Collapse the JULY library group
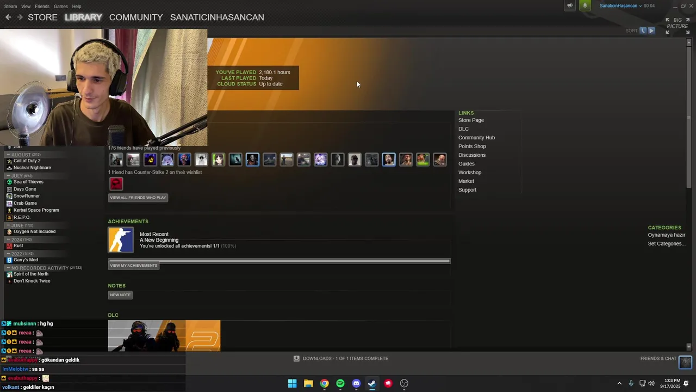696x392 pixels. [8, 176]
